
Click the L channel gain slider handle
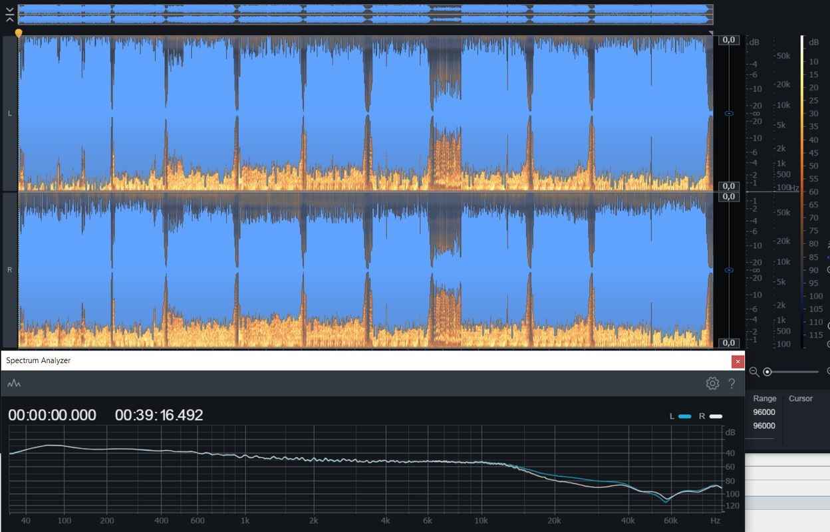click(729, 114)
